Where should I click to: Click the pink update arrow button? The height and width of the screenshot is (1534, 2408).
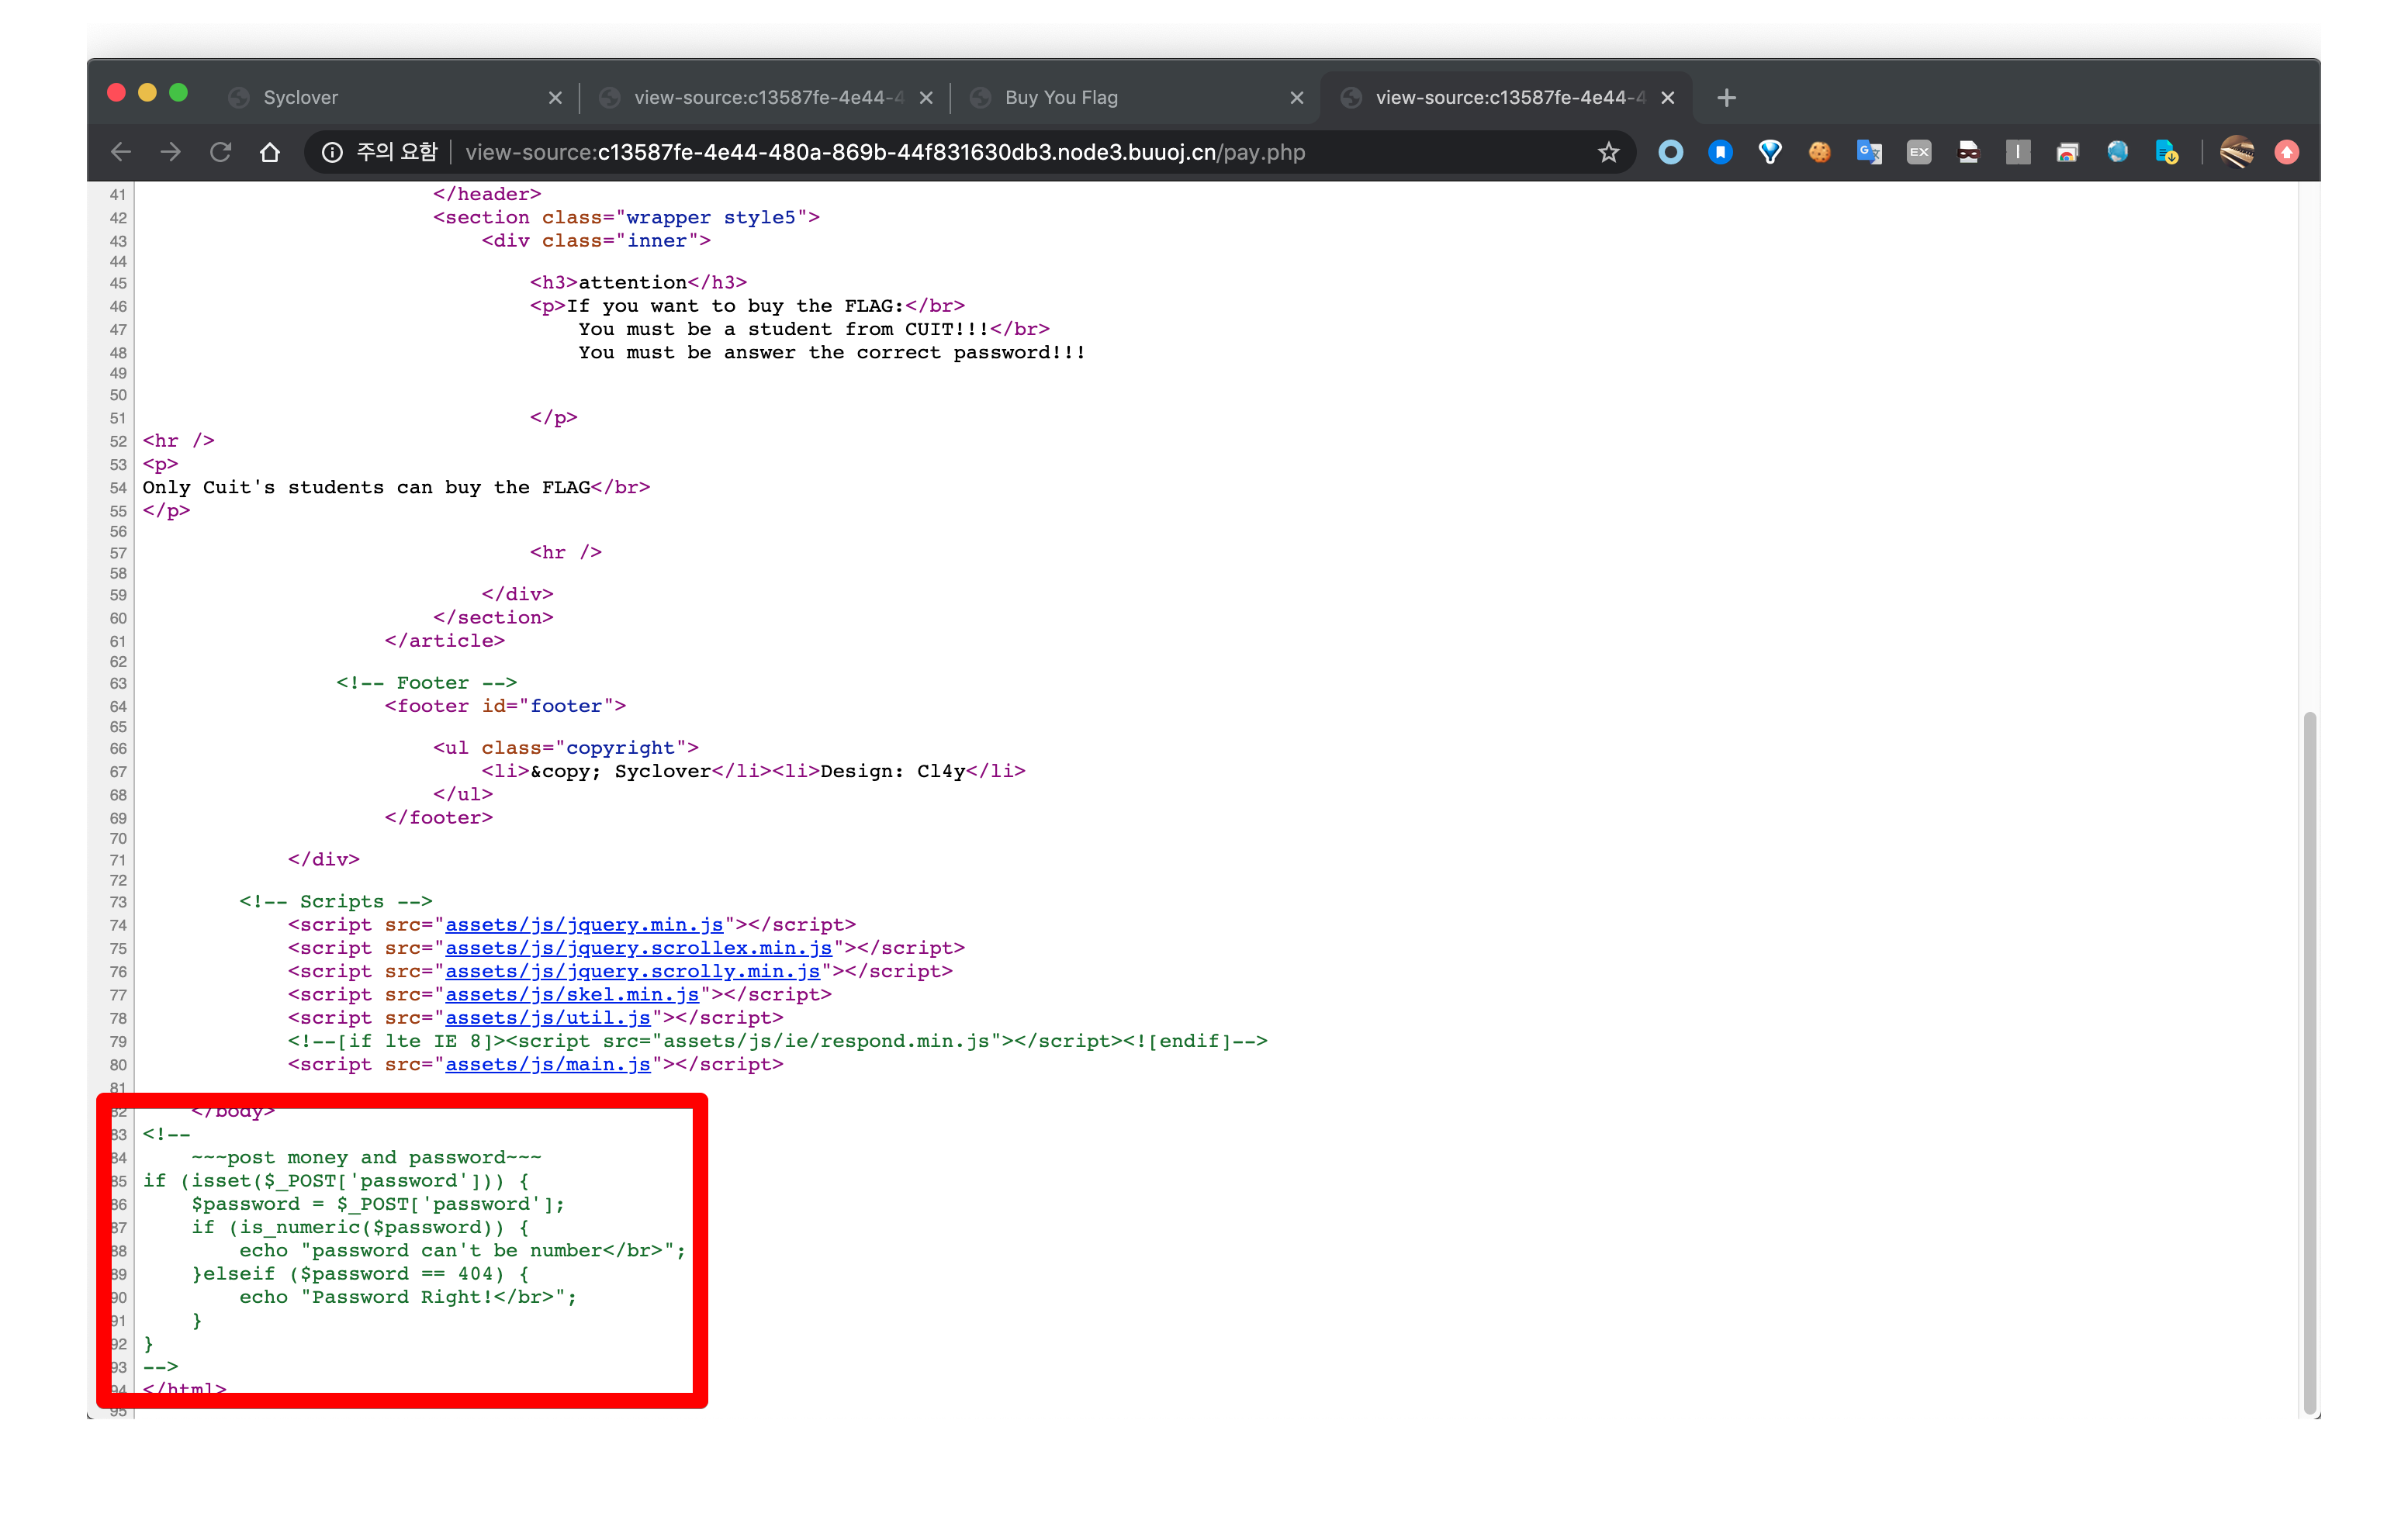[x=2286, y=152]
